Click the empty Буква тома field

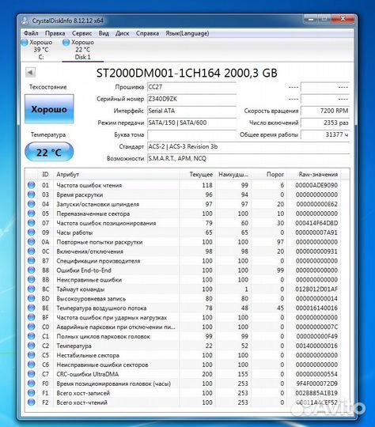tap(191, 134)
